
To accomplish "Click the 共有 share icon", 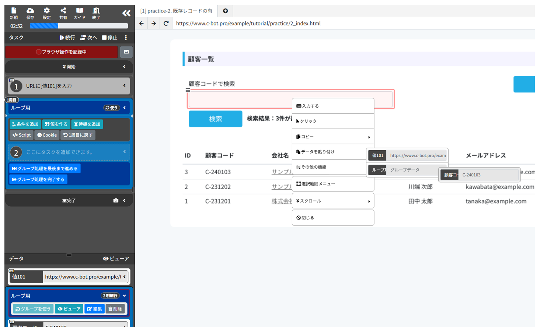I will (63, 13).
